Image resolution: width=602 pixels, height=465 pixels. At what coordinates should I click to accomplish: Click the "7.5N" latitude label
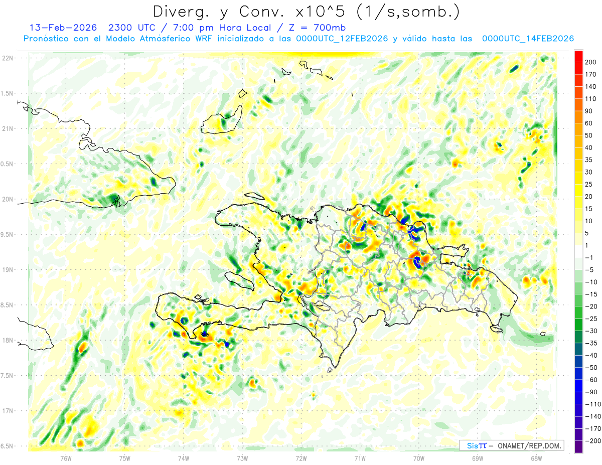coord(8,376)
